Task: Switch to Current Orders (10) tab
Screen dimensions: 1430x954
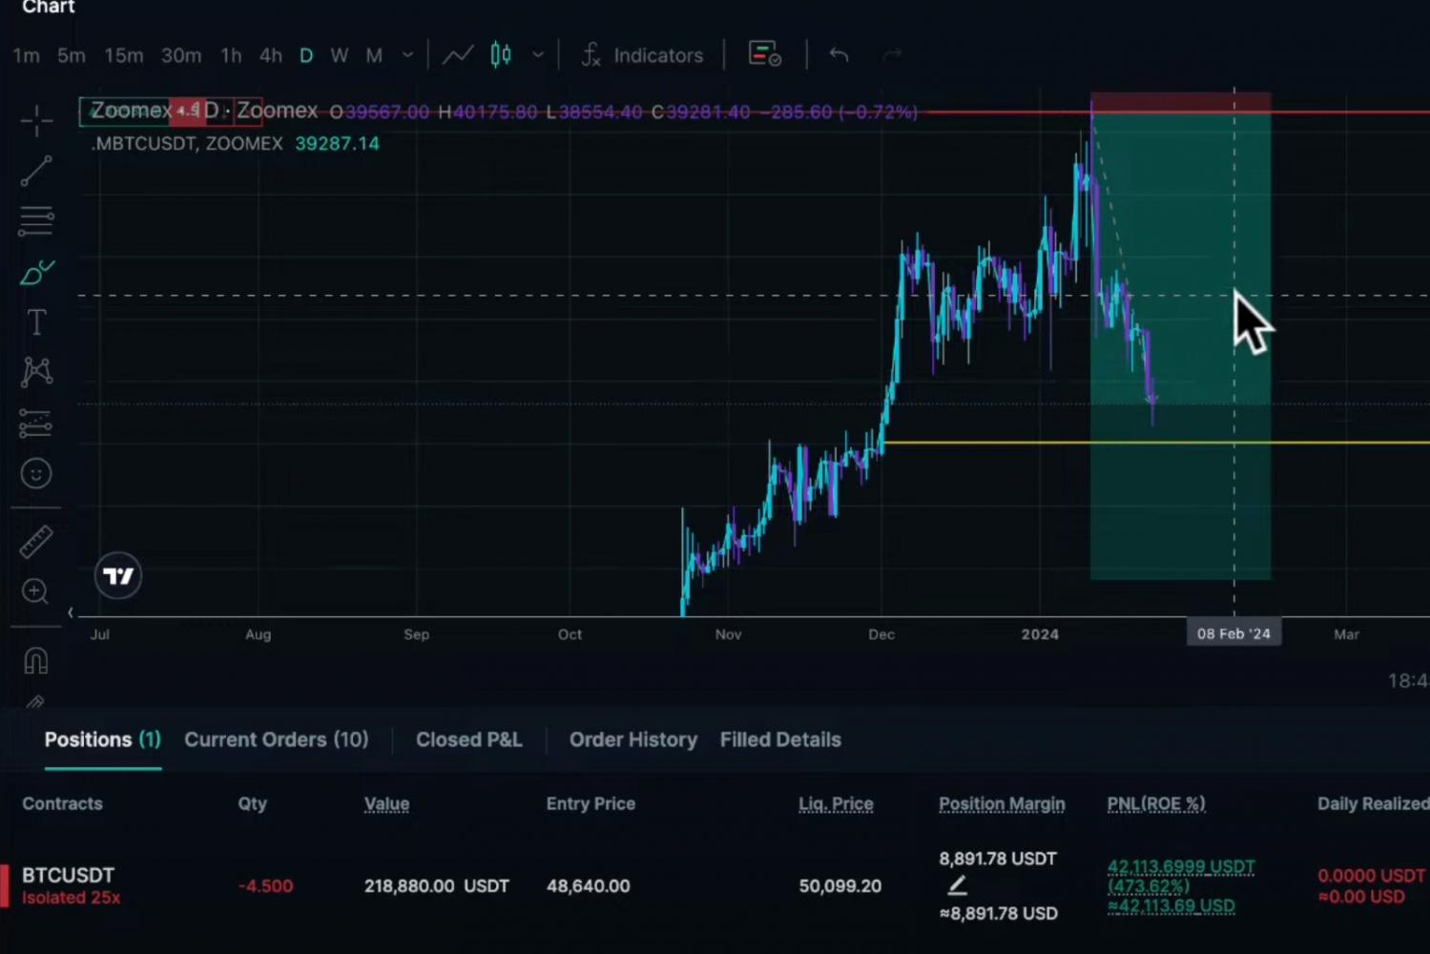Action: 276,739
